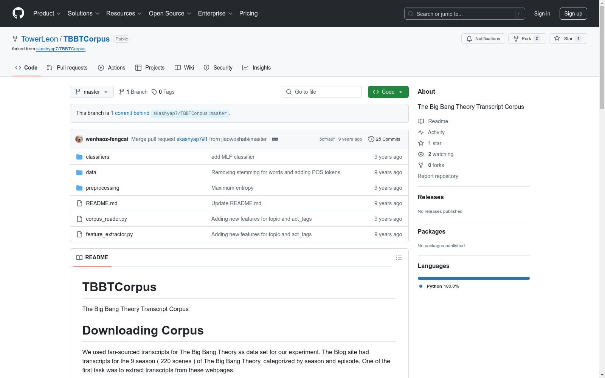Open the Insights tab
This screenshot has width=605, height=378.
point(256,68)
